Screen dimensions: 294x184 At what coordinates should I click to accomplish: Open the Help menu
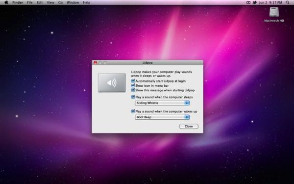[x=87, y=2]
